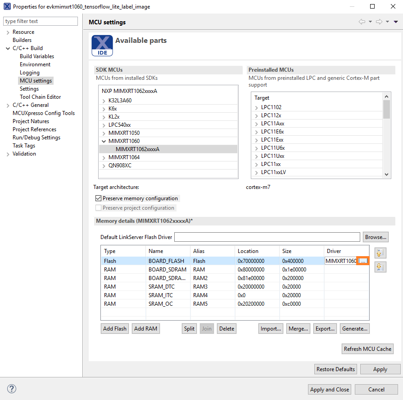Viewport: 403px width, 400px height.
Task: Click scroll down arrow in Target list
Action: point(386,174)
